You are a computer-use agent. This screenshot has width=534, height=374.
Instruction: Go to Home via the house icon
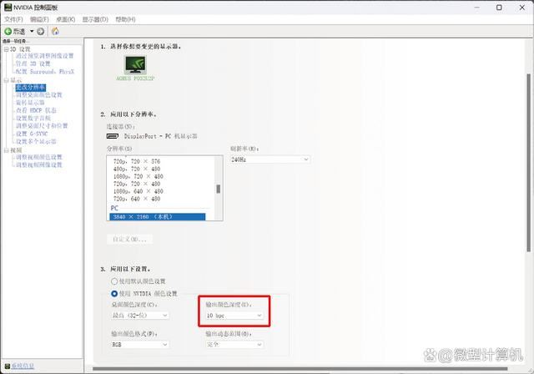tap(55, 31)
